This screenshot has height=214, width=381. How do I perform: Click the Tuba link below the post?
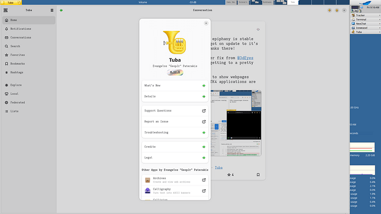tap(219, 168)
